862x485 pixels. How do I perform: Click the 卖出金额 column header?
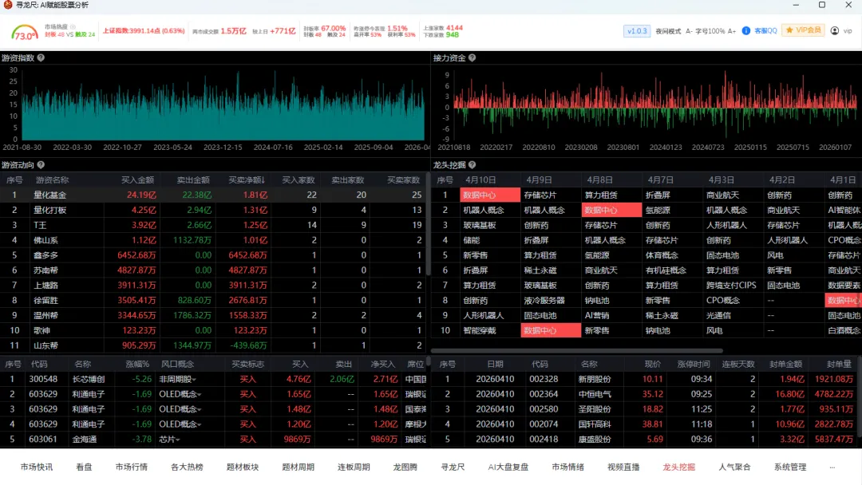(x=193, y=180)
